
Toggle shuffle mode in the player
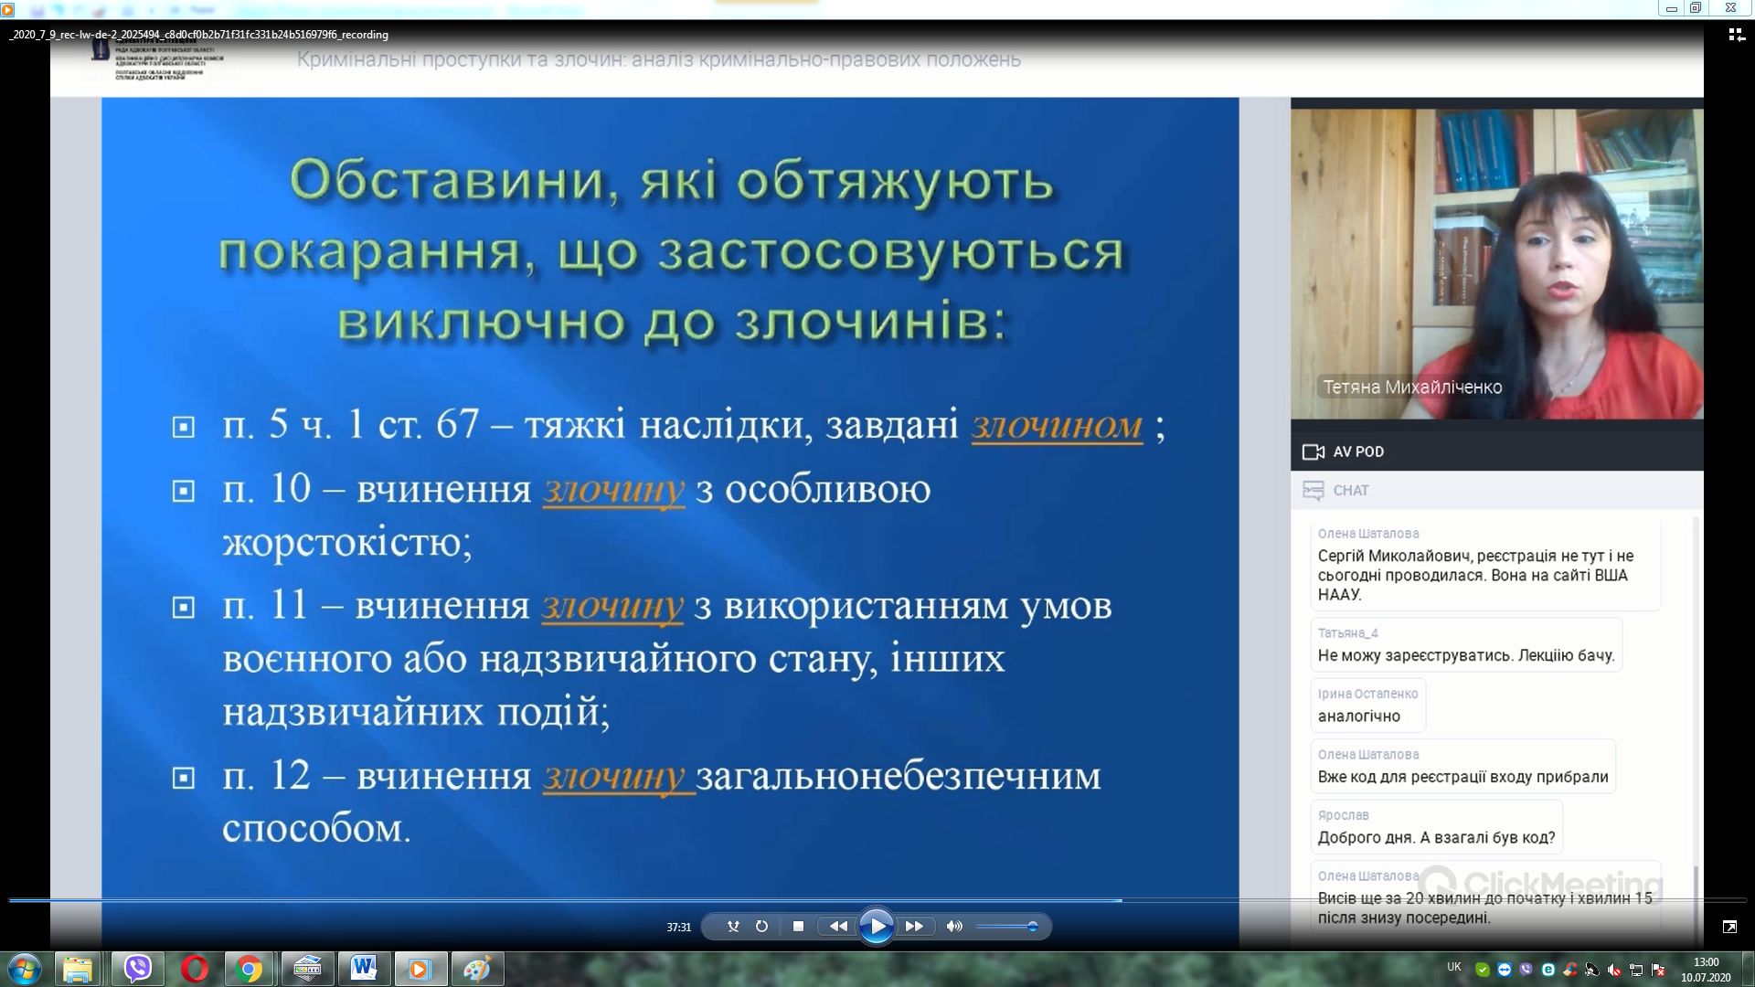tap(733, 926)
